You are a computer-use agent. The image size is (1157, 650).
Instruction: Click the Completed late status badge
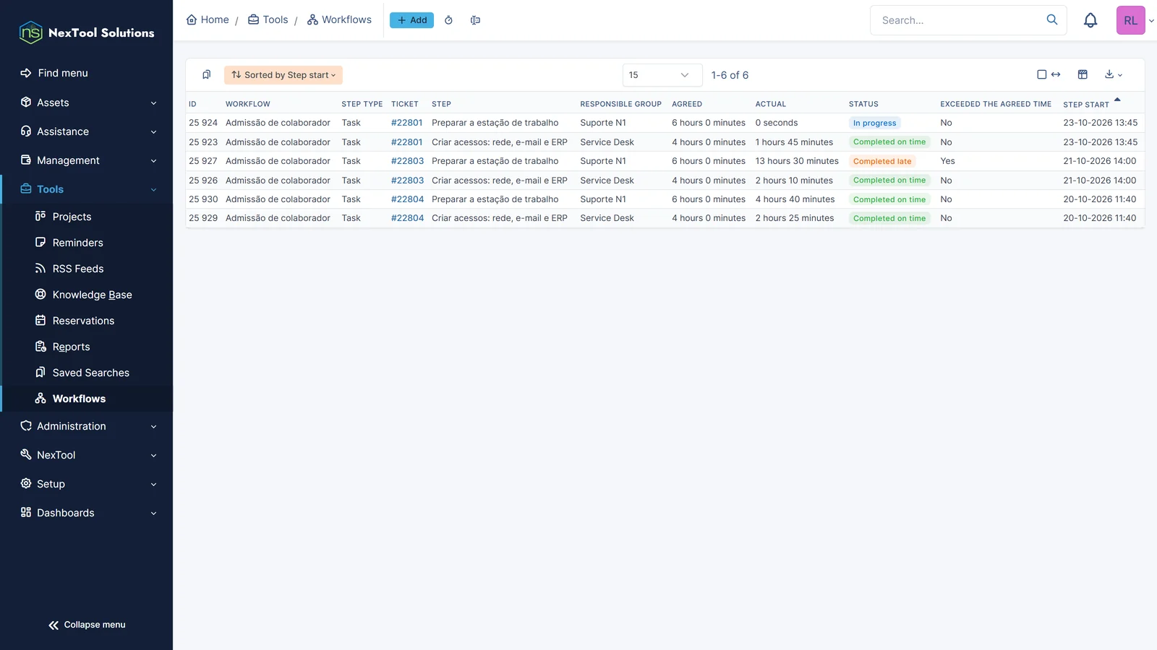coord(882,161)
